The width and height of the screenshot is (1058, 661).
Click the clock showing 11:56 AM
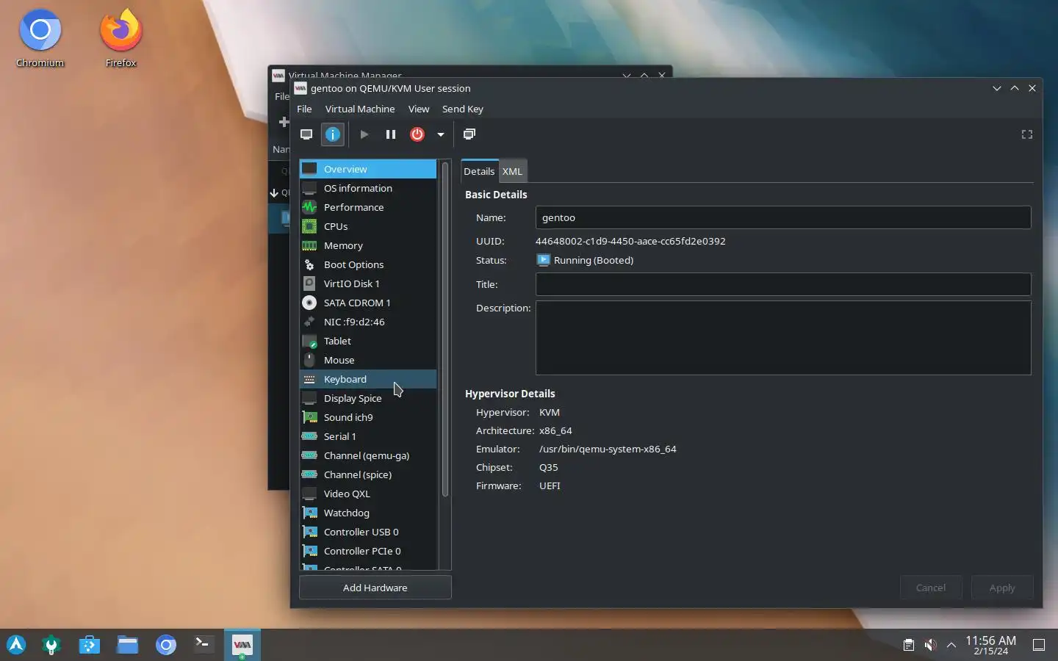[x=990, y=645]
